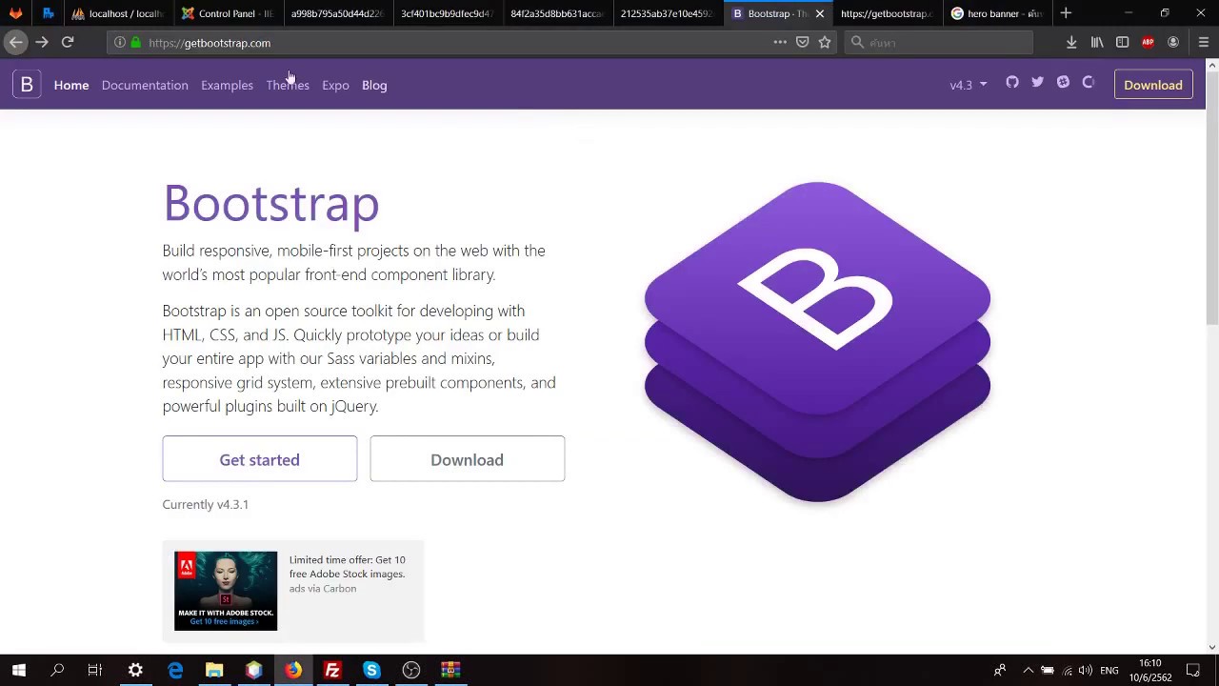This screenshot has height=686, width=1219.
Task: Open the Home nav link
Action: [71, 85]
